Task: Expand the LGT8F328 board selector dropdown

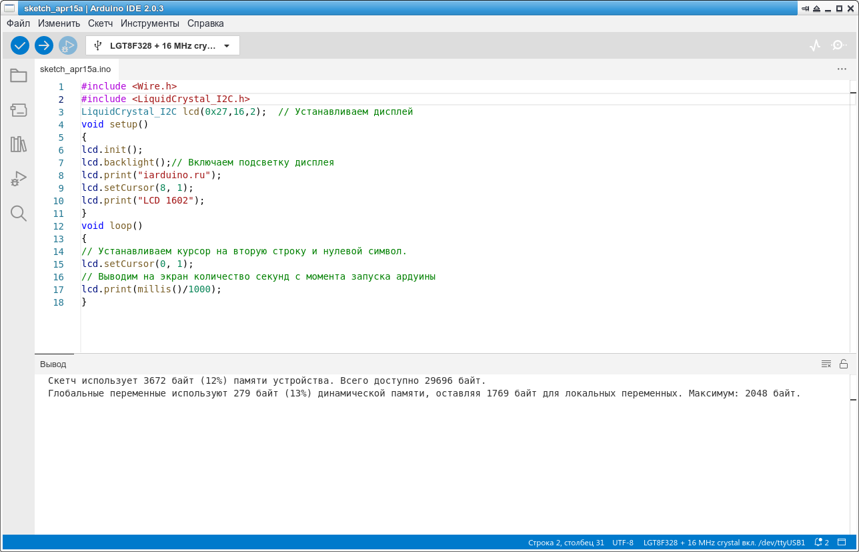Action: 163,45
